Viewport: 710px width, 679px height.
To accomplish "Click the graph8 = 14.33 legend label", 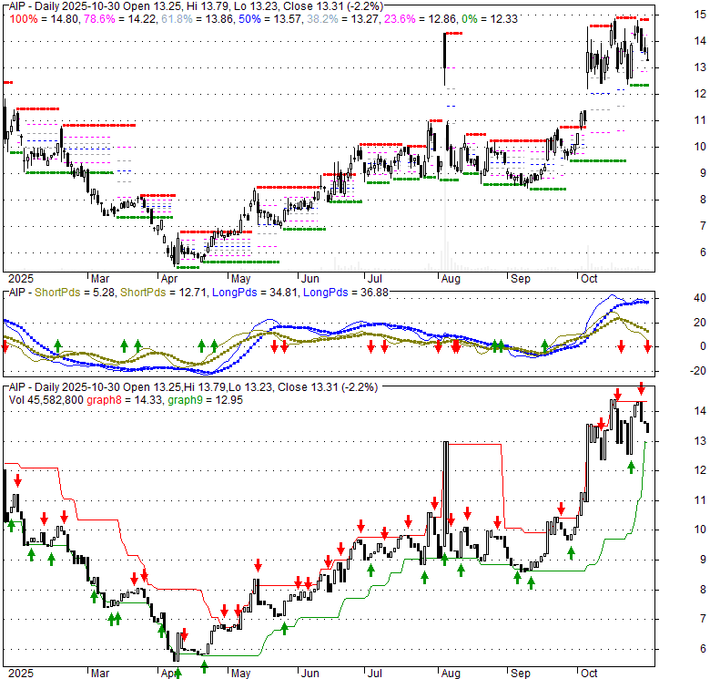I will (124, 400).
